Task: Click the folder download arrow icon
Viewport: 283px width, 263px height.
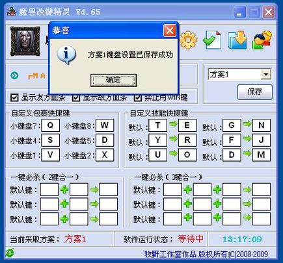Action: coord(237,40)
